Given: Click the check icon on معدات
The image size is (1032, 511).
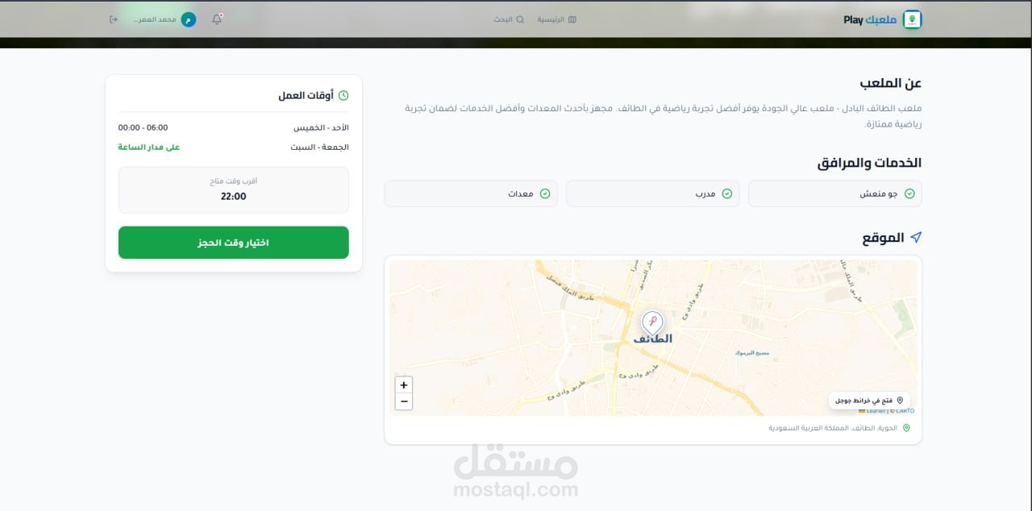Looking at the screenshot, I should pos(545,193).
